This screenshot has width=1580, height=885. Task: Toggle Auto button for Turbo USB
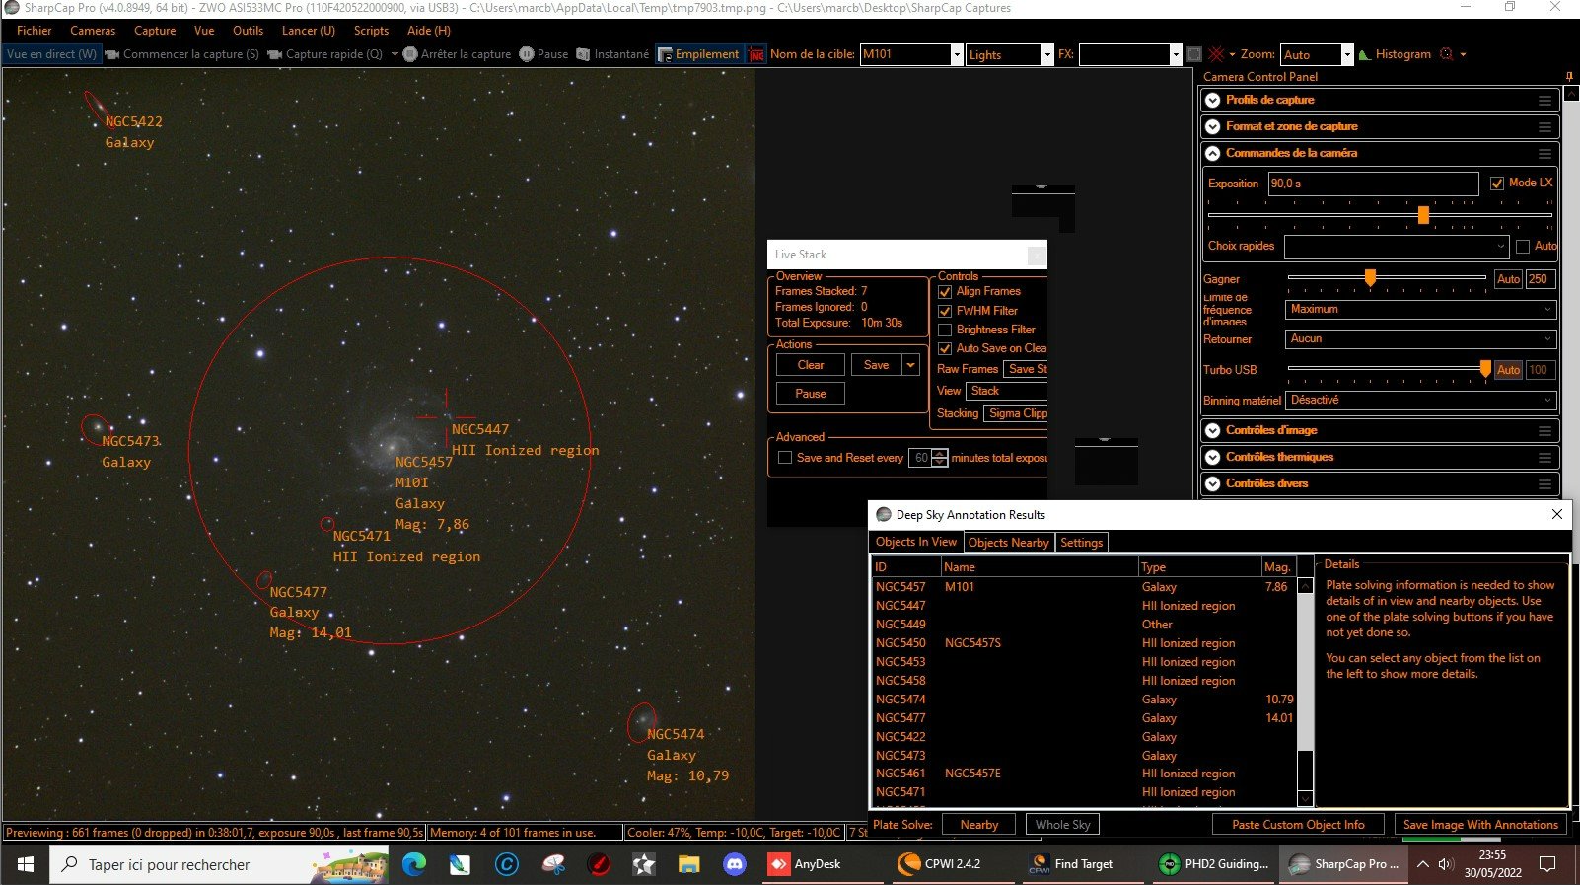coord(1508,370)
